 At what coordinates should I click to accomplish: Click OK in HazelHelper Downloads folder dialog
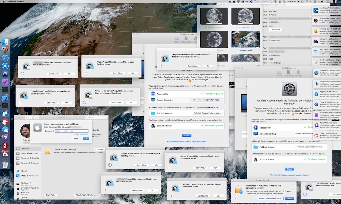(x=66, y=103)
